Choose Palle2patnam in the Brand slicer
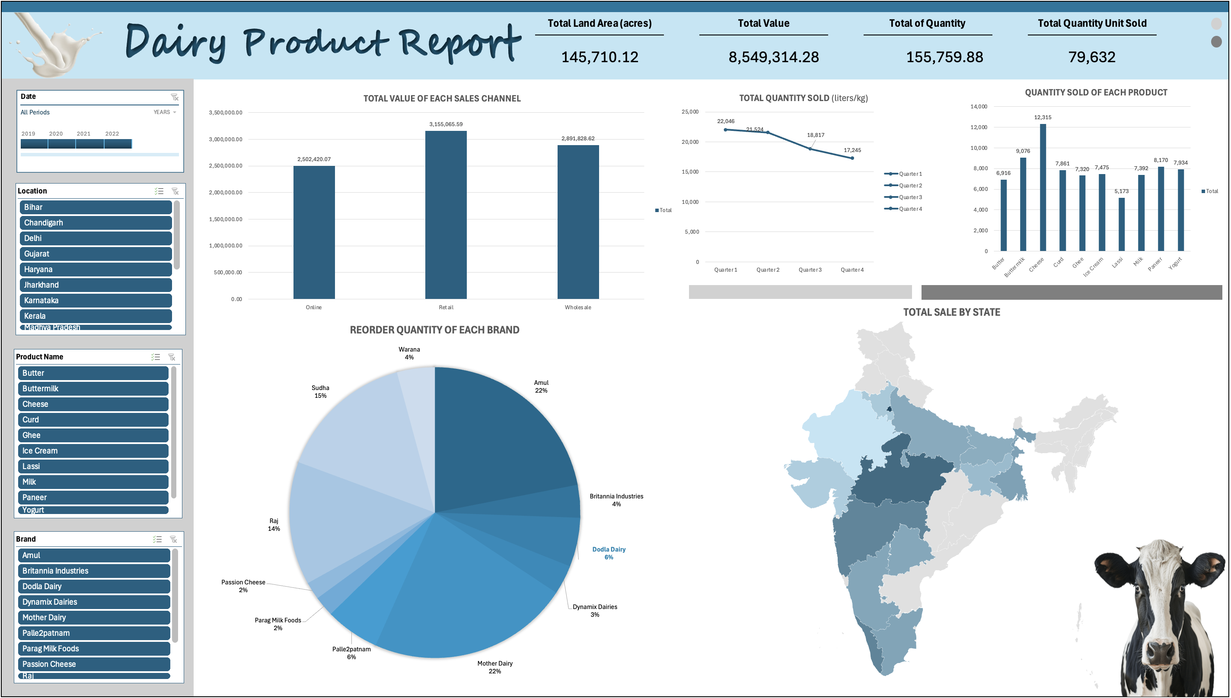The image size is (1231, 698). pos(94,633)
